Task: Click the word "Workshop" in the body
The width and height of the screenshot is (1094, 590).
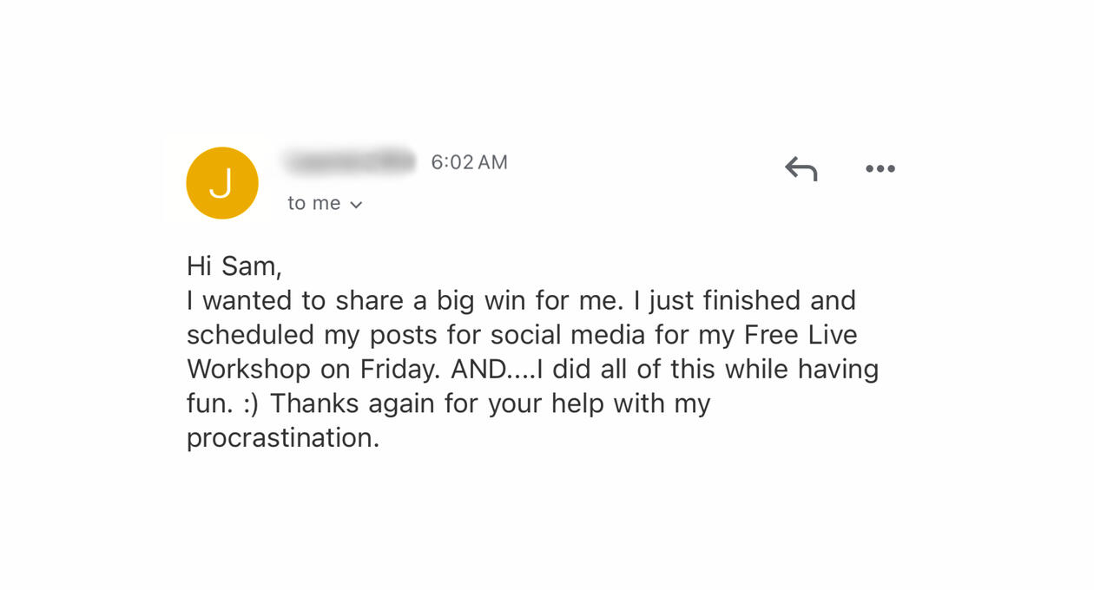Action: click(x=248, y=370)
